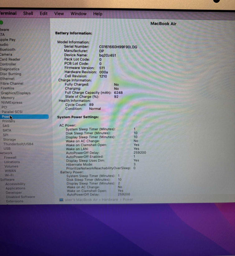The image size is (235, 256).
Task: Select SATA in the sidebar
Action: (x=7, y=130)
